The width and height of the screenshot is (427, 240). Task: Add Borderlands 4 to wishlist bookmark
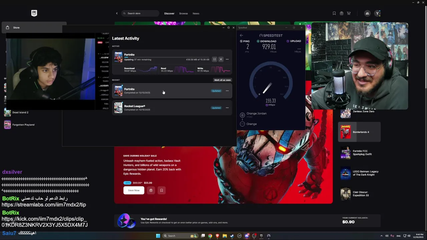[x=161, y=190]
